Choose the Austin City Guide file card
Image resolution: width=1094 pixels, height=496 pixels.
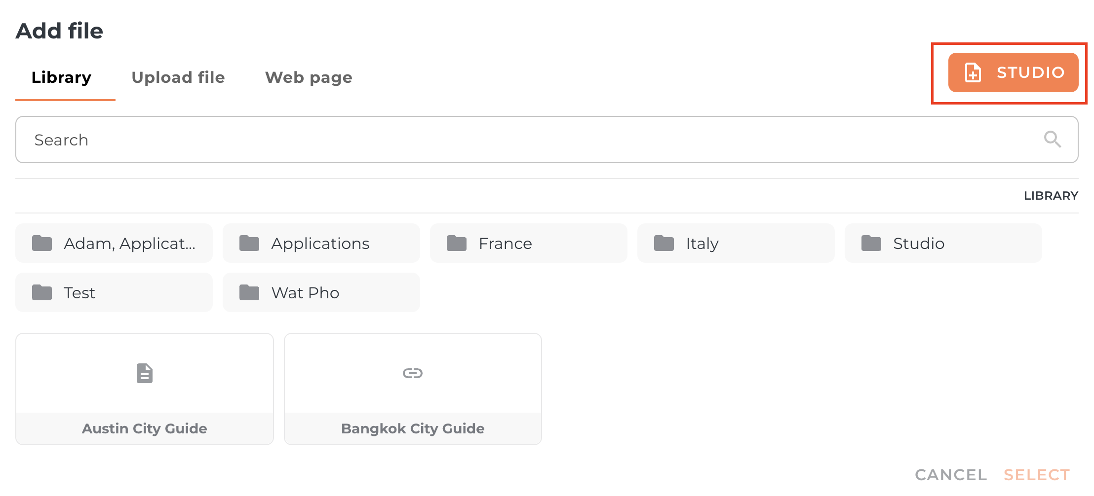pos(145,390)
